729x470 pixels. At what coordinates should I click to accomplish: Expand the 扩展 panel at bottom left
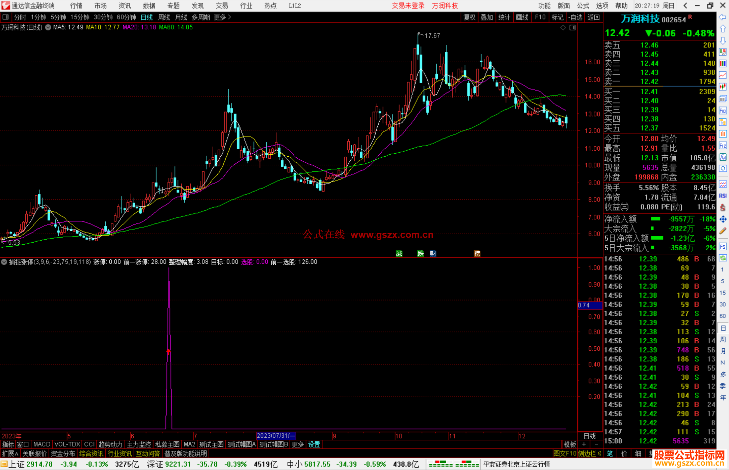tap(10, 453)
